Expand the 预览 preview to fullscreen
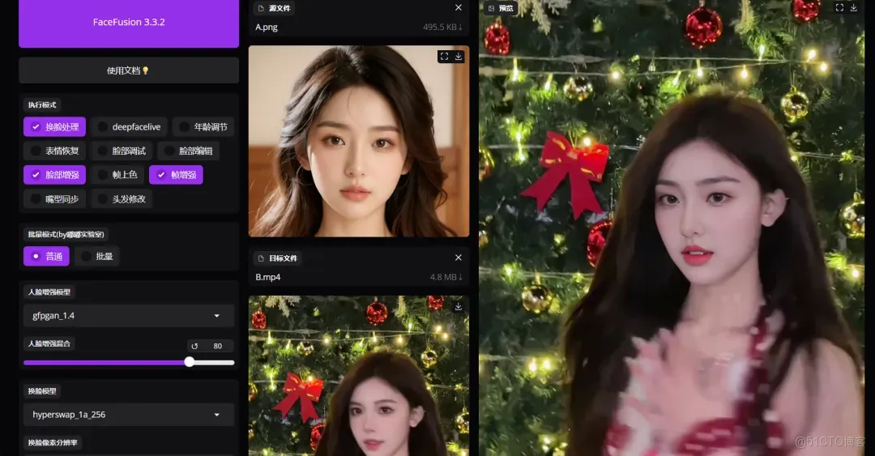This screenshot has height=456, width=875. click(x=839, y=7)
